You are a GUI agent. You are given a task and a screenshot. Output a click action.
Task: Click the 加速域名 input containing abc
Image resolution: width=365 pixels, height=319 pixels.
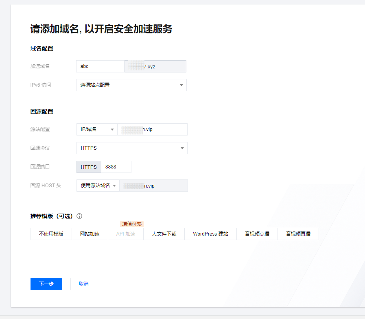(100, 66)
